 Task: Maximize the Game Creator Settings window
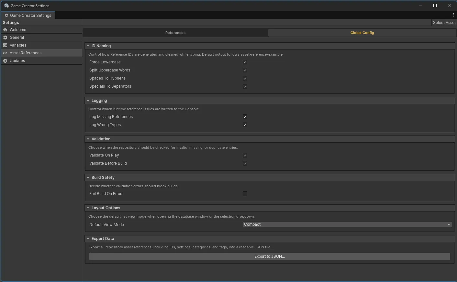tap(435, 5)
